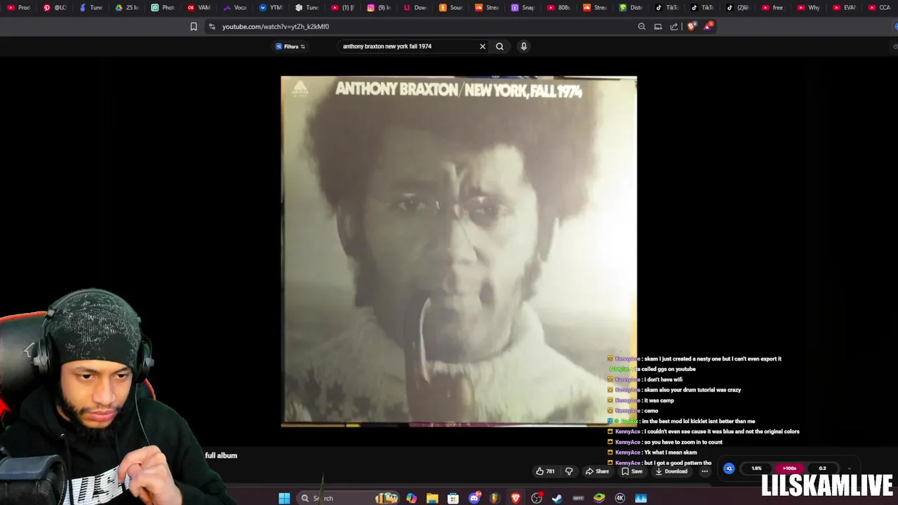Open 4K Video Downloader from the taskbar
The height and width of the screenshot is (505, 898).
click(x=620, y=498)
